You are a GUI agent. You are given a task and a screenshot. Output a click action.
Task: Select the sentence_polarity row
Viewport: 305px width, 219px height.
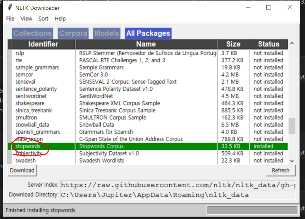tap(148, 89)
